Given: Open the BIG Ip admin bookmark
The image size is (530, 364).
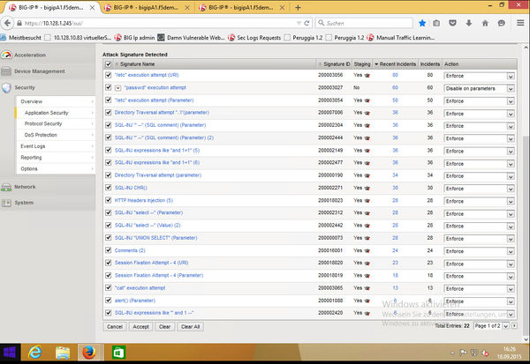Looking at the screenshot, I should pos(134,37).
